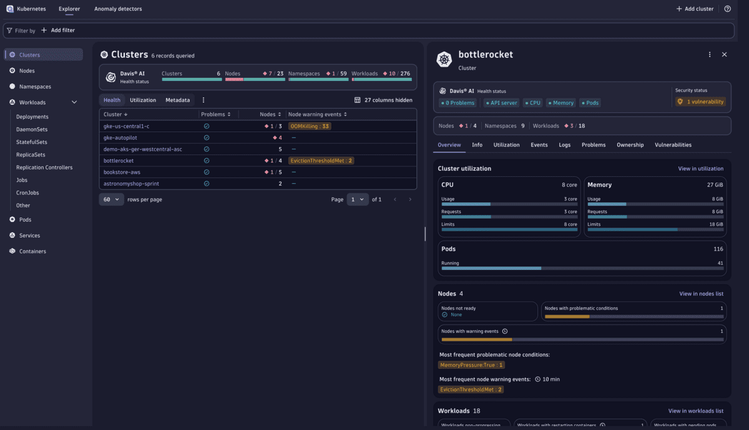Open CronJobs under Workloads
Screen dimensions: 749x430
coord(27,193)
